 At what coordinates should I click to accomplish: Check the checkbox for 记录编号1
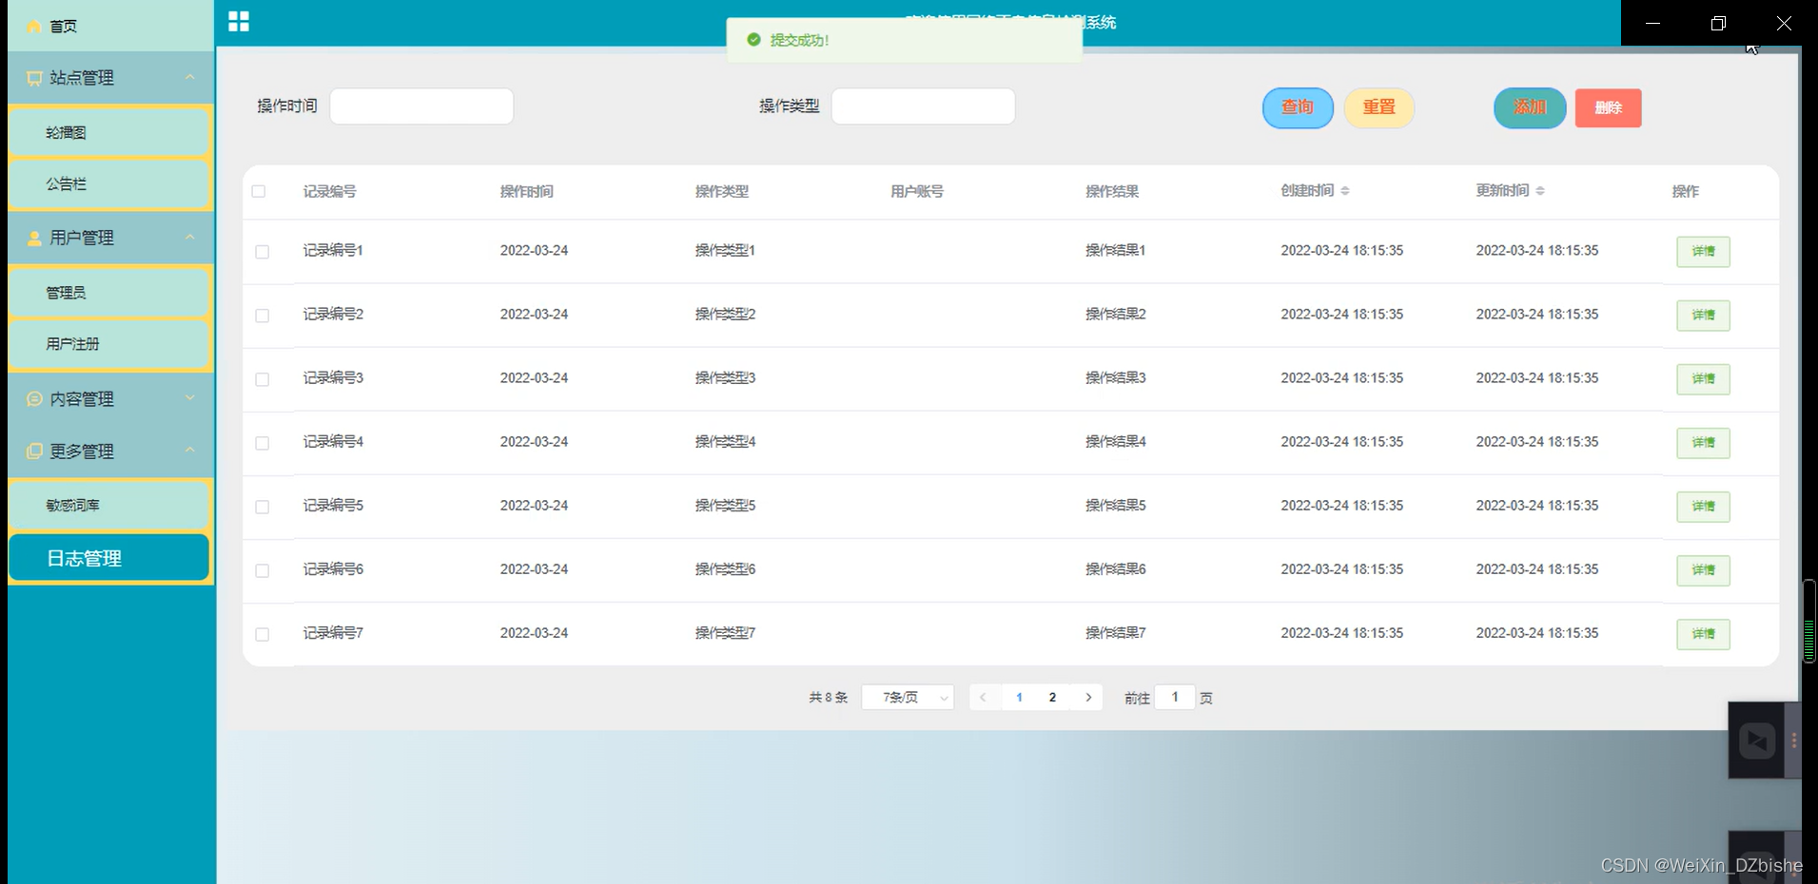263,252
